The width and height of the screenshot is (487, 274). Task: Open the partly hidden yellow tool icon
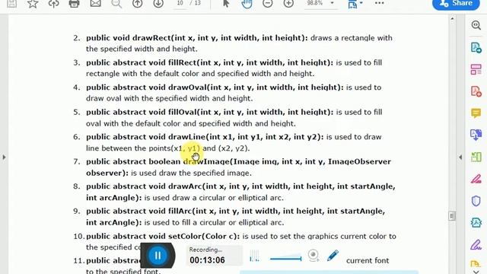[x=475, y=263]
